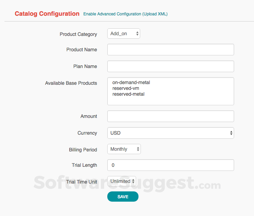Screen dimensions: 254x216
Task: Click the Enable Advanced Configuration (Upload XML) link
Action: click(x=125, y=14)
